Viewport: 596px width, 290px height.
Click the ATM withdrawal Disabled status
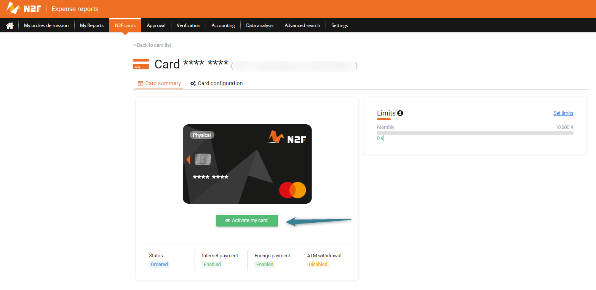point(318,264)
